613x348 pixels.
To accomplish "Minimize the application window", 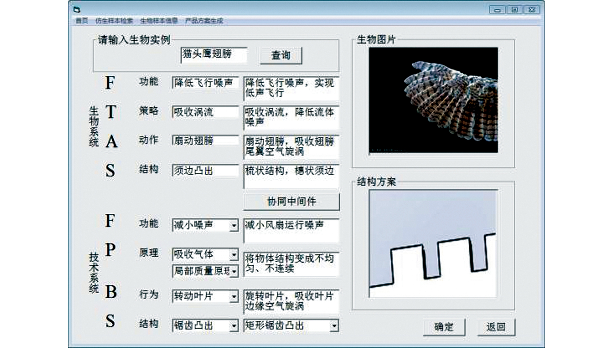I will pos(497,10).
